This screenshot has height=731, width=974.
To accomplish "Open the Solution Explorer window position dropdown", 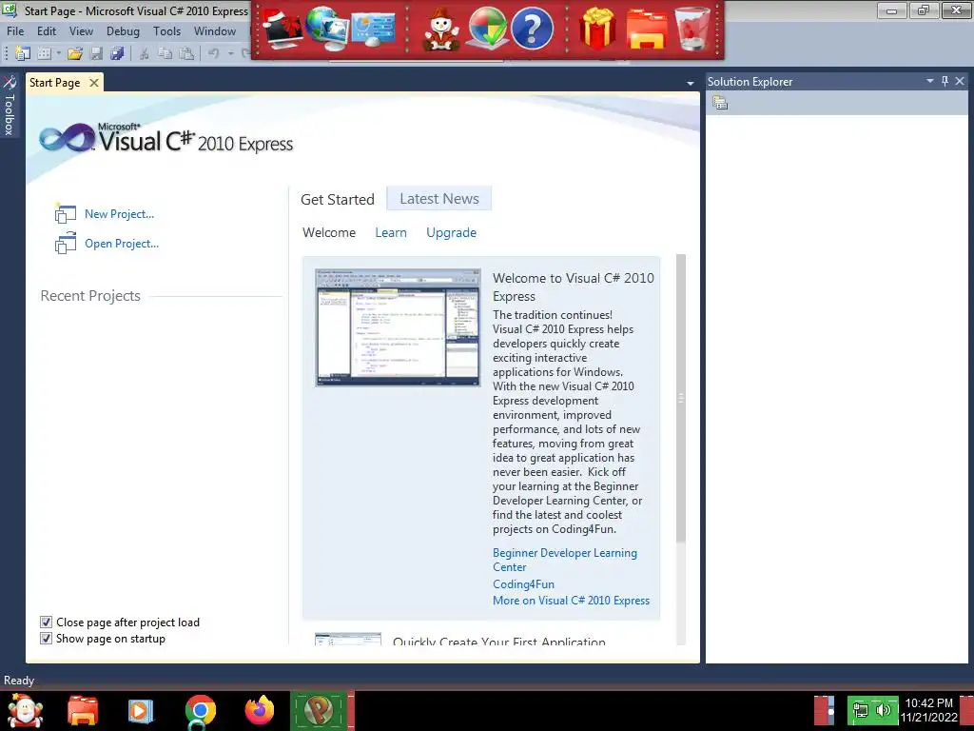I will click(x=930, y=81).
